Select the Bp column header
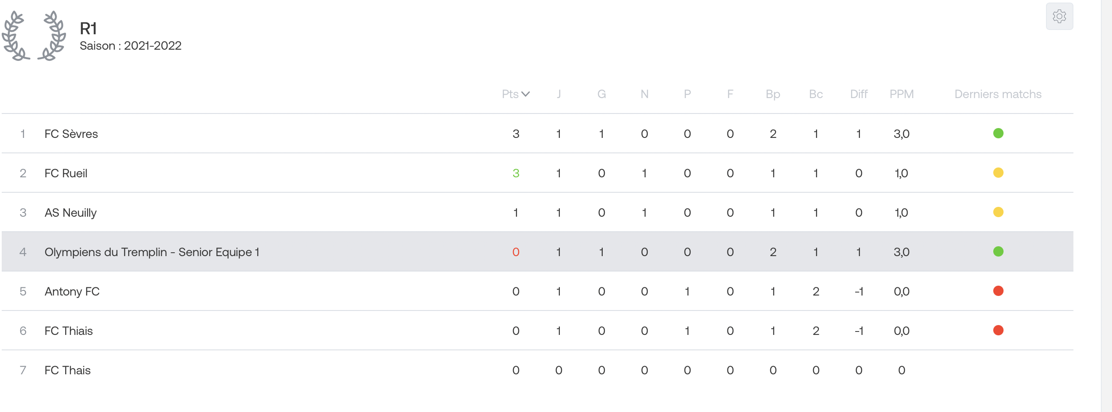 (x=773, y=94)
